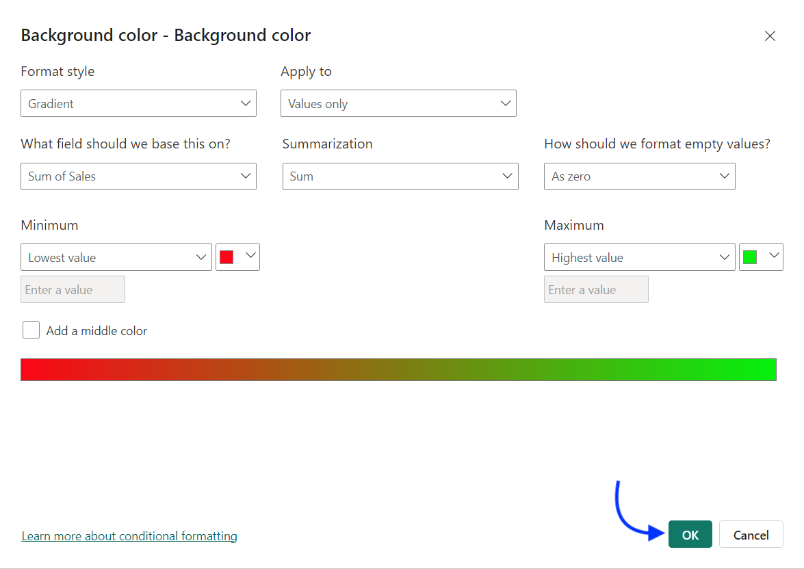This screenshot has width=804, height=569.
Task: Open the empty values formatting dropdown
Action: [x=638, y=176]
